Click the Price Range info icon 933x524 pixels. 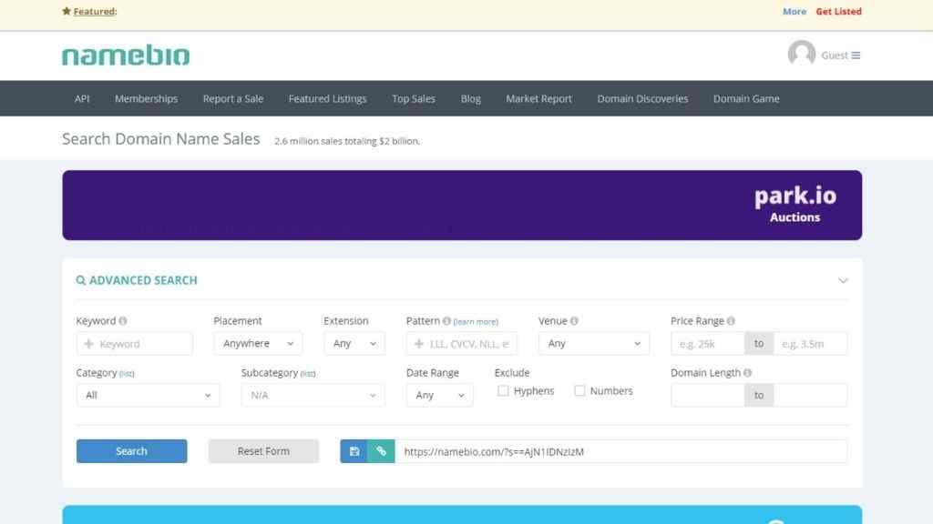pos(731,321)
